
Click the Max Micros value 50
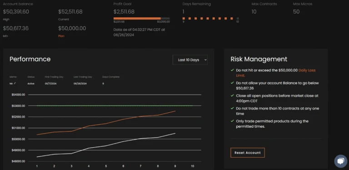point(296,11)
